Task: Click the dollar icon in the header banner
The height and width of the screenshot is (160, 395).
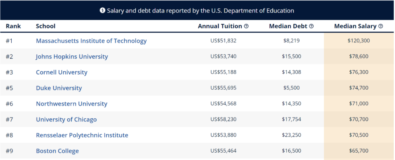Action: [x=102, y=11]
